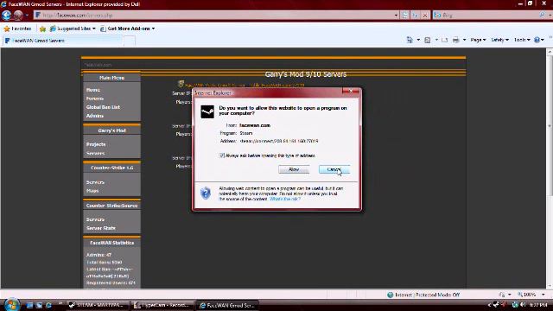The image size is (553, 311).
Task: Open Servers link under Counter-Strike:Source
Action: pos(95,219)
